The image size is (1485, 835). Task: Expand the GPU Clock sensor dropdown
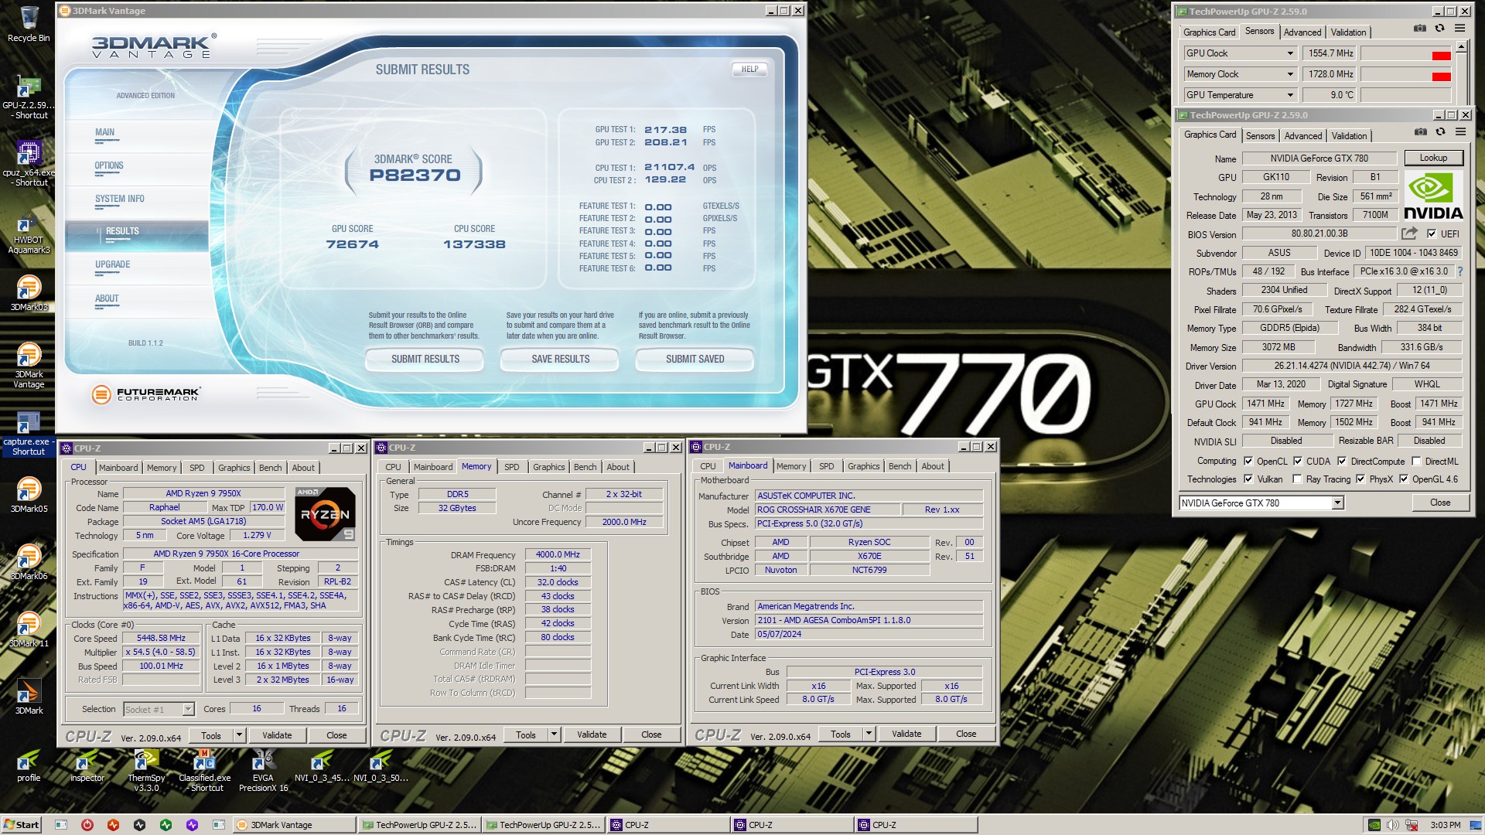[1290, 53]
